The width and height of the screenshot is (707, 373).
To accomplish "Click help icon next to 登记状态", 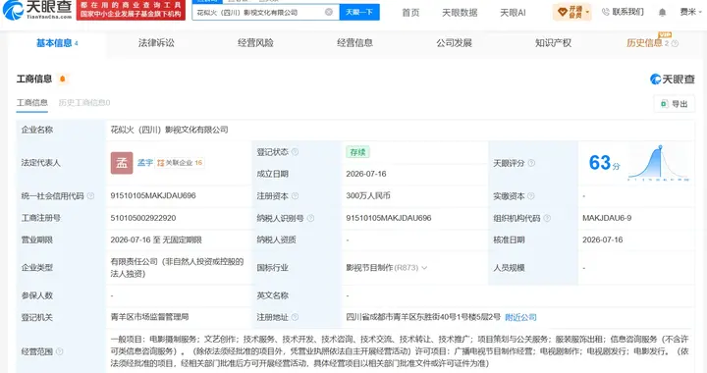I will pyautogui.click(x=295, y=152).
